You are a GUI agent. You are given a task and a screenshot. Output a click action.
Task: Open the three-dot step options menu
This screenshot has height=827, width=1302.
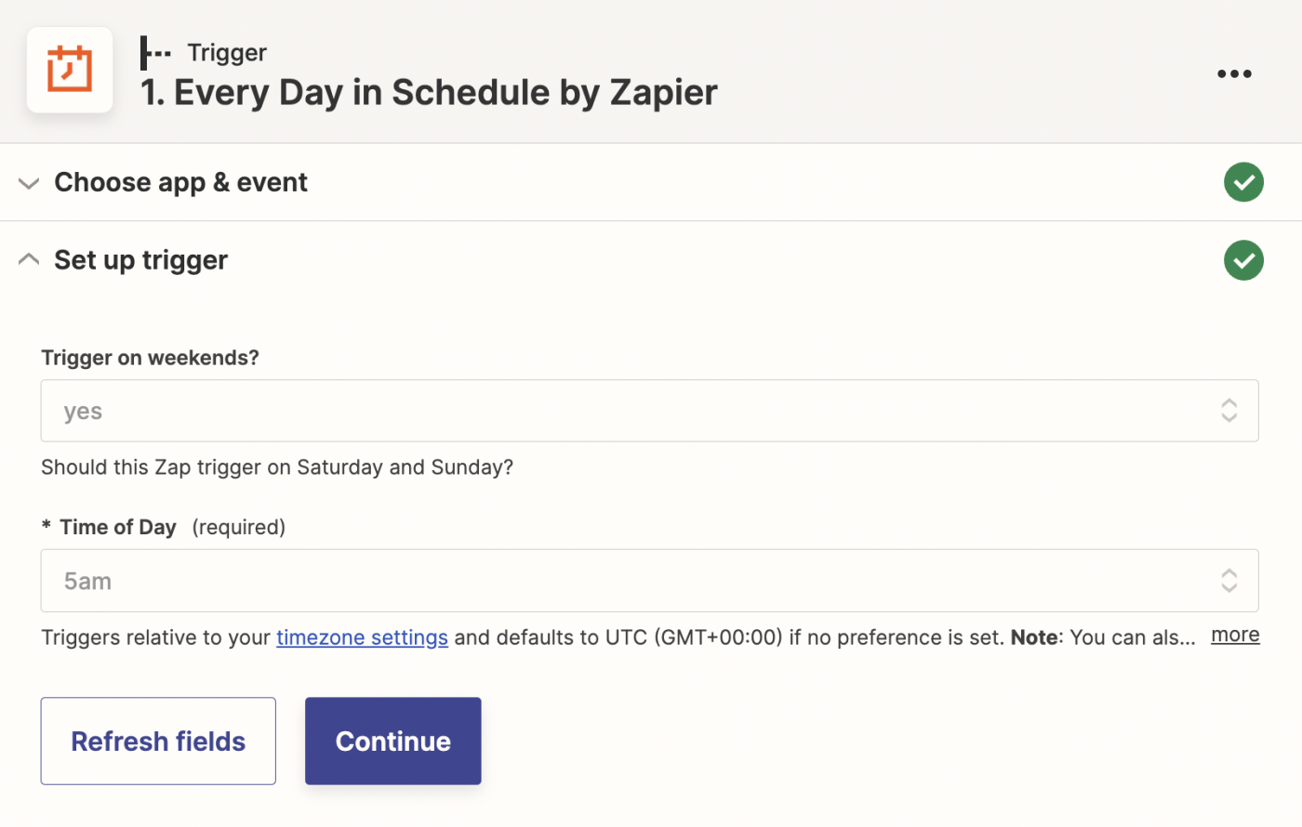point(1234,73)
